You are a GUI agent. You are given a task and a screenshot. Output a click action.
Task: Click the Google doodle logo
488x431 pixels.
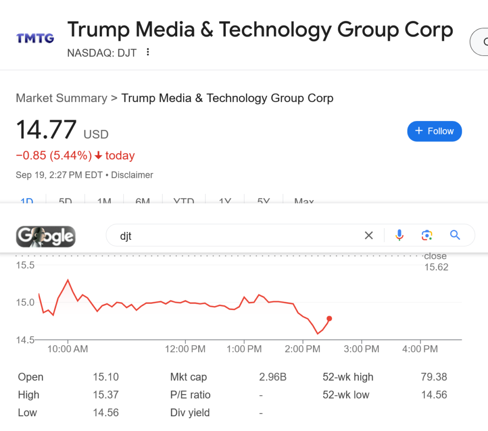[46, 236]
